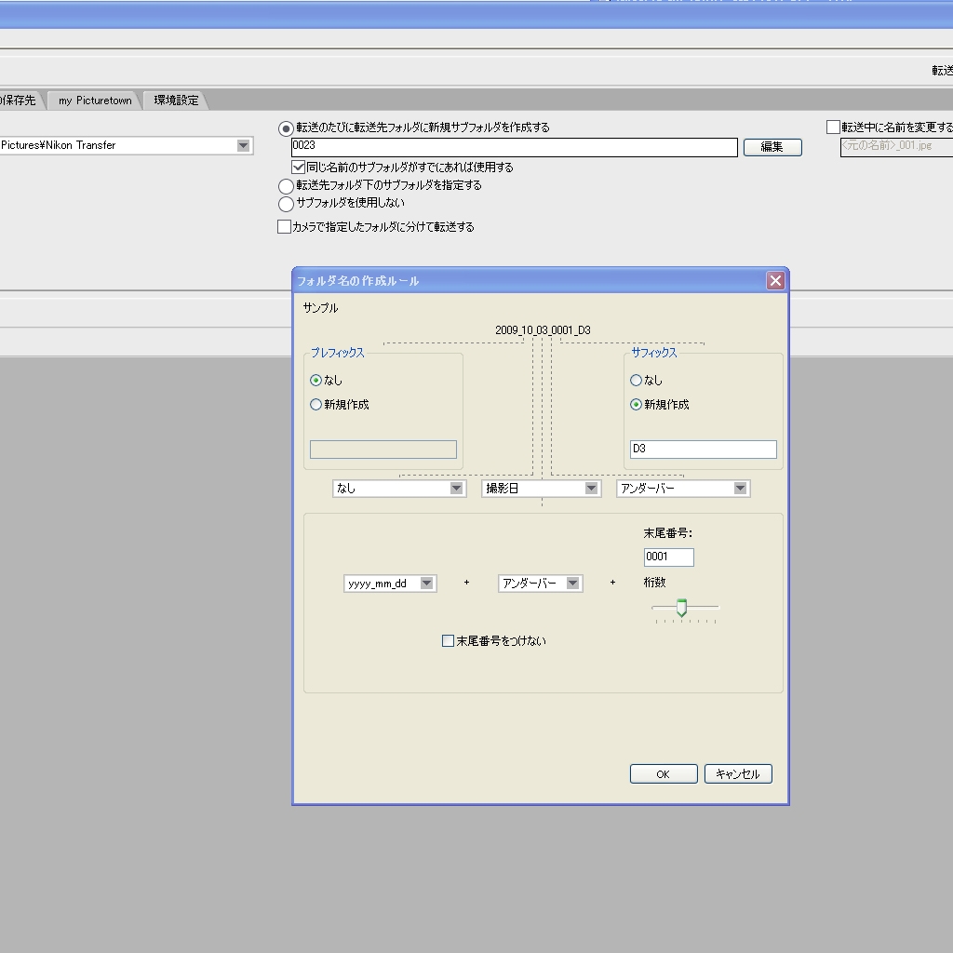Open the 撮影日 dropdown

[x=591, y=489]
